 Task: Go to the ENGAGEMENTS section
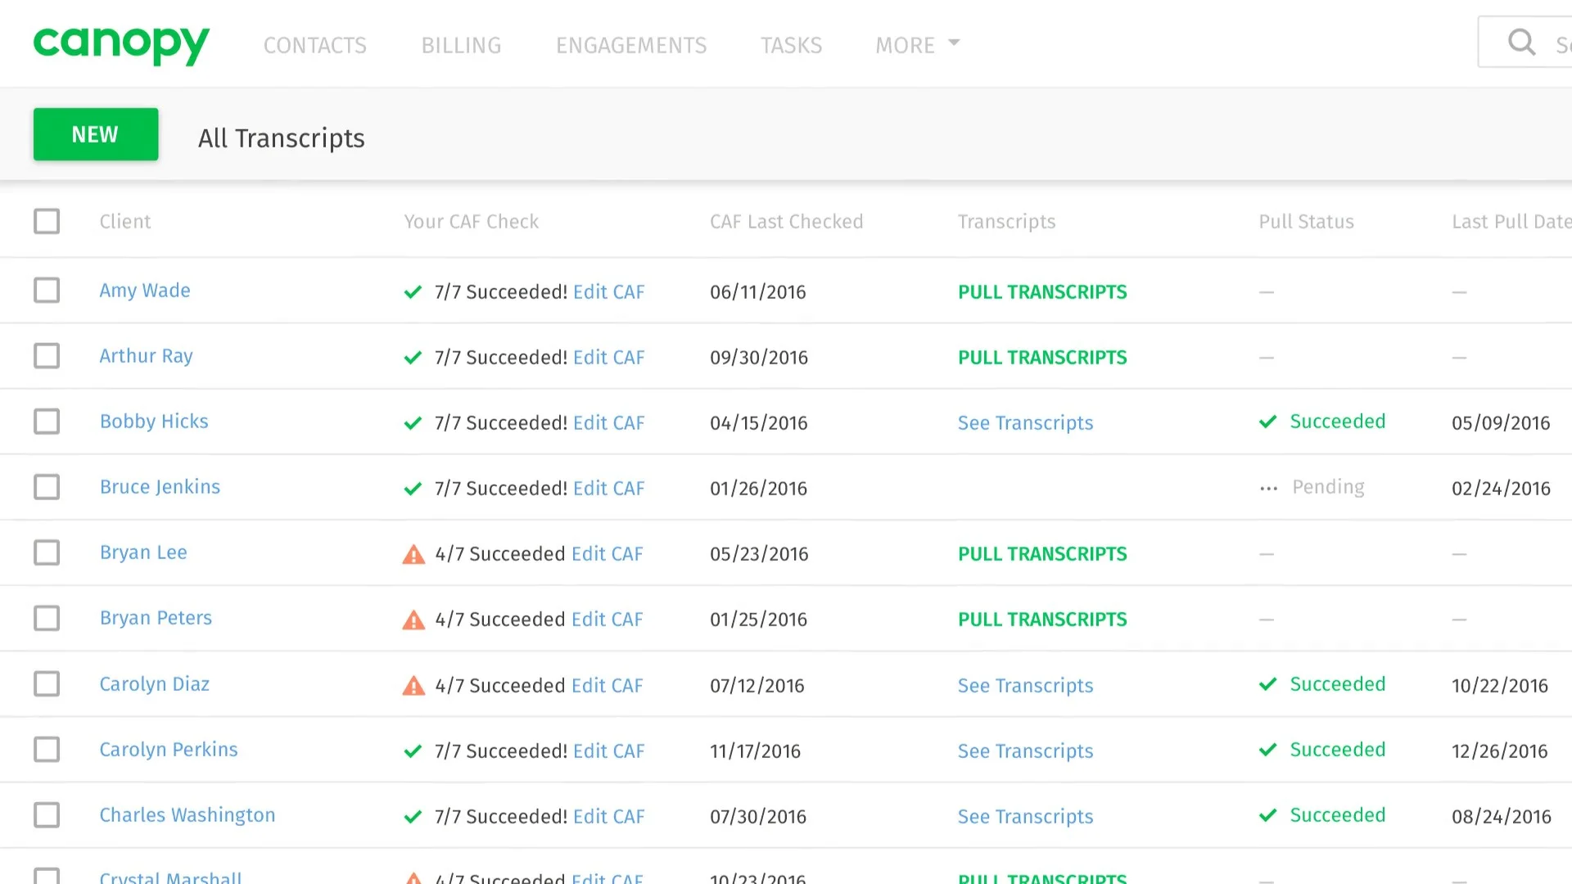[630, 45]
